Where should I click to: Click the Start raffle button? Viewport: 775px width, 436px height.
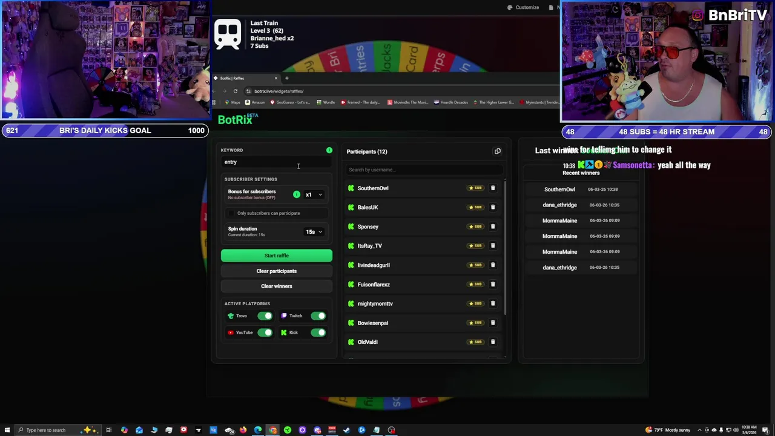[x=277, y=256]
